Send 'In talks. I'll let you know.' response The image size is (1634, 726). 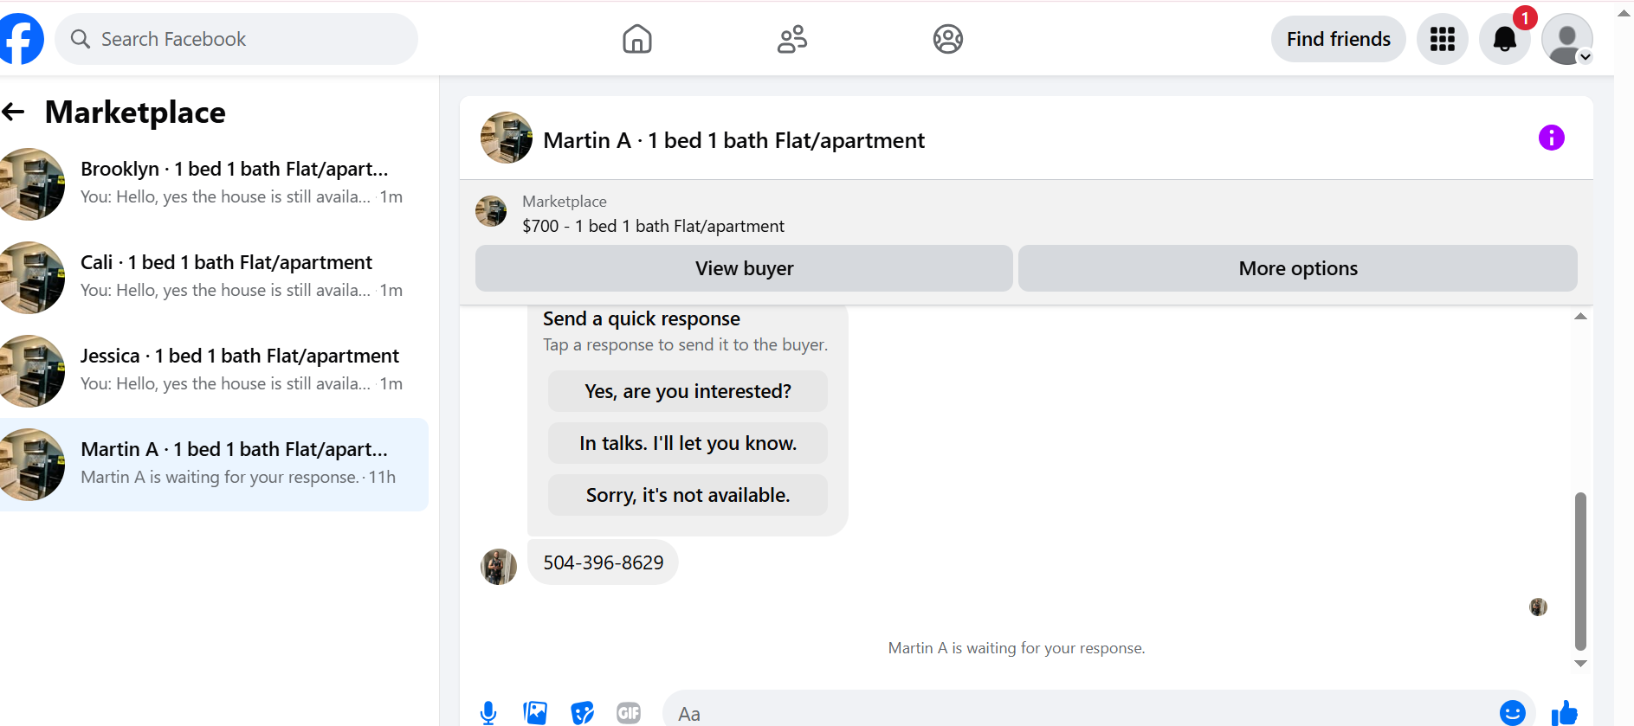click(x=688, y=443)
